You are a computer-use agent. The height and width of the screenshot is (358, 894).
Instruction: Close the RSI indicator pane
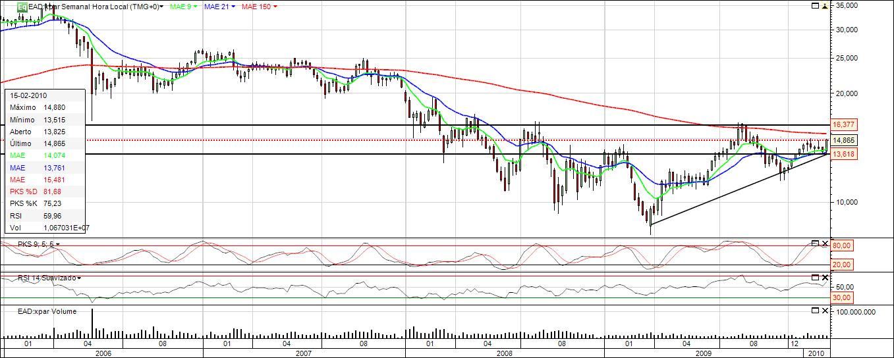tap(824, 277)
